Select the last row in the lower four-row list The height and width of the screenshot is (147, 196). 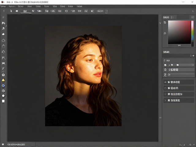pos(179,100)
